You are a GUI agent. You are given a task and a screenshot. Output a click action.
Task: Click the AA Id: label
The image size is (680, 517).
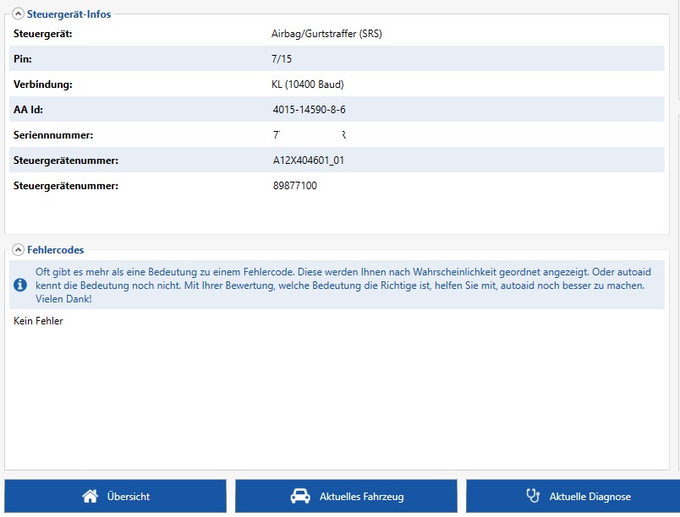click(28, 110)
